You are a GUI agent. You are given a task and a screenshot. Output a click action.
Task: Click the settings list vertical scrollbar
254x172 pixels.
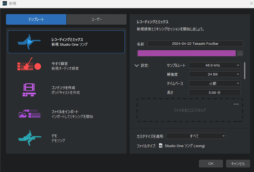[244, 71]
